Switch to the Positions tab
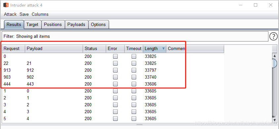This screenshot has height=129, width=279. point(53,24)
